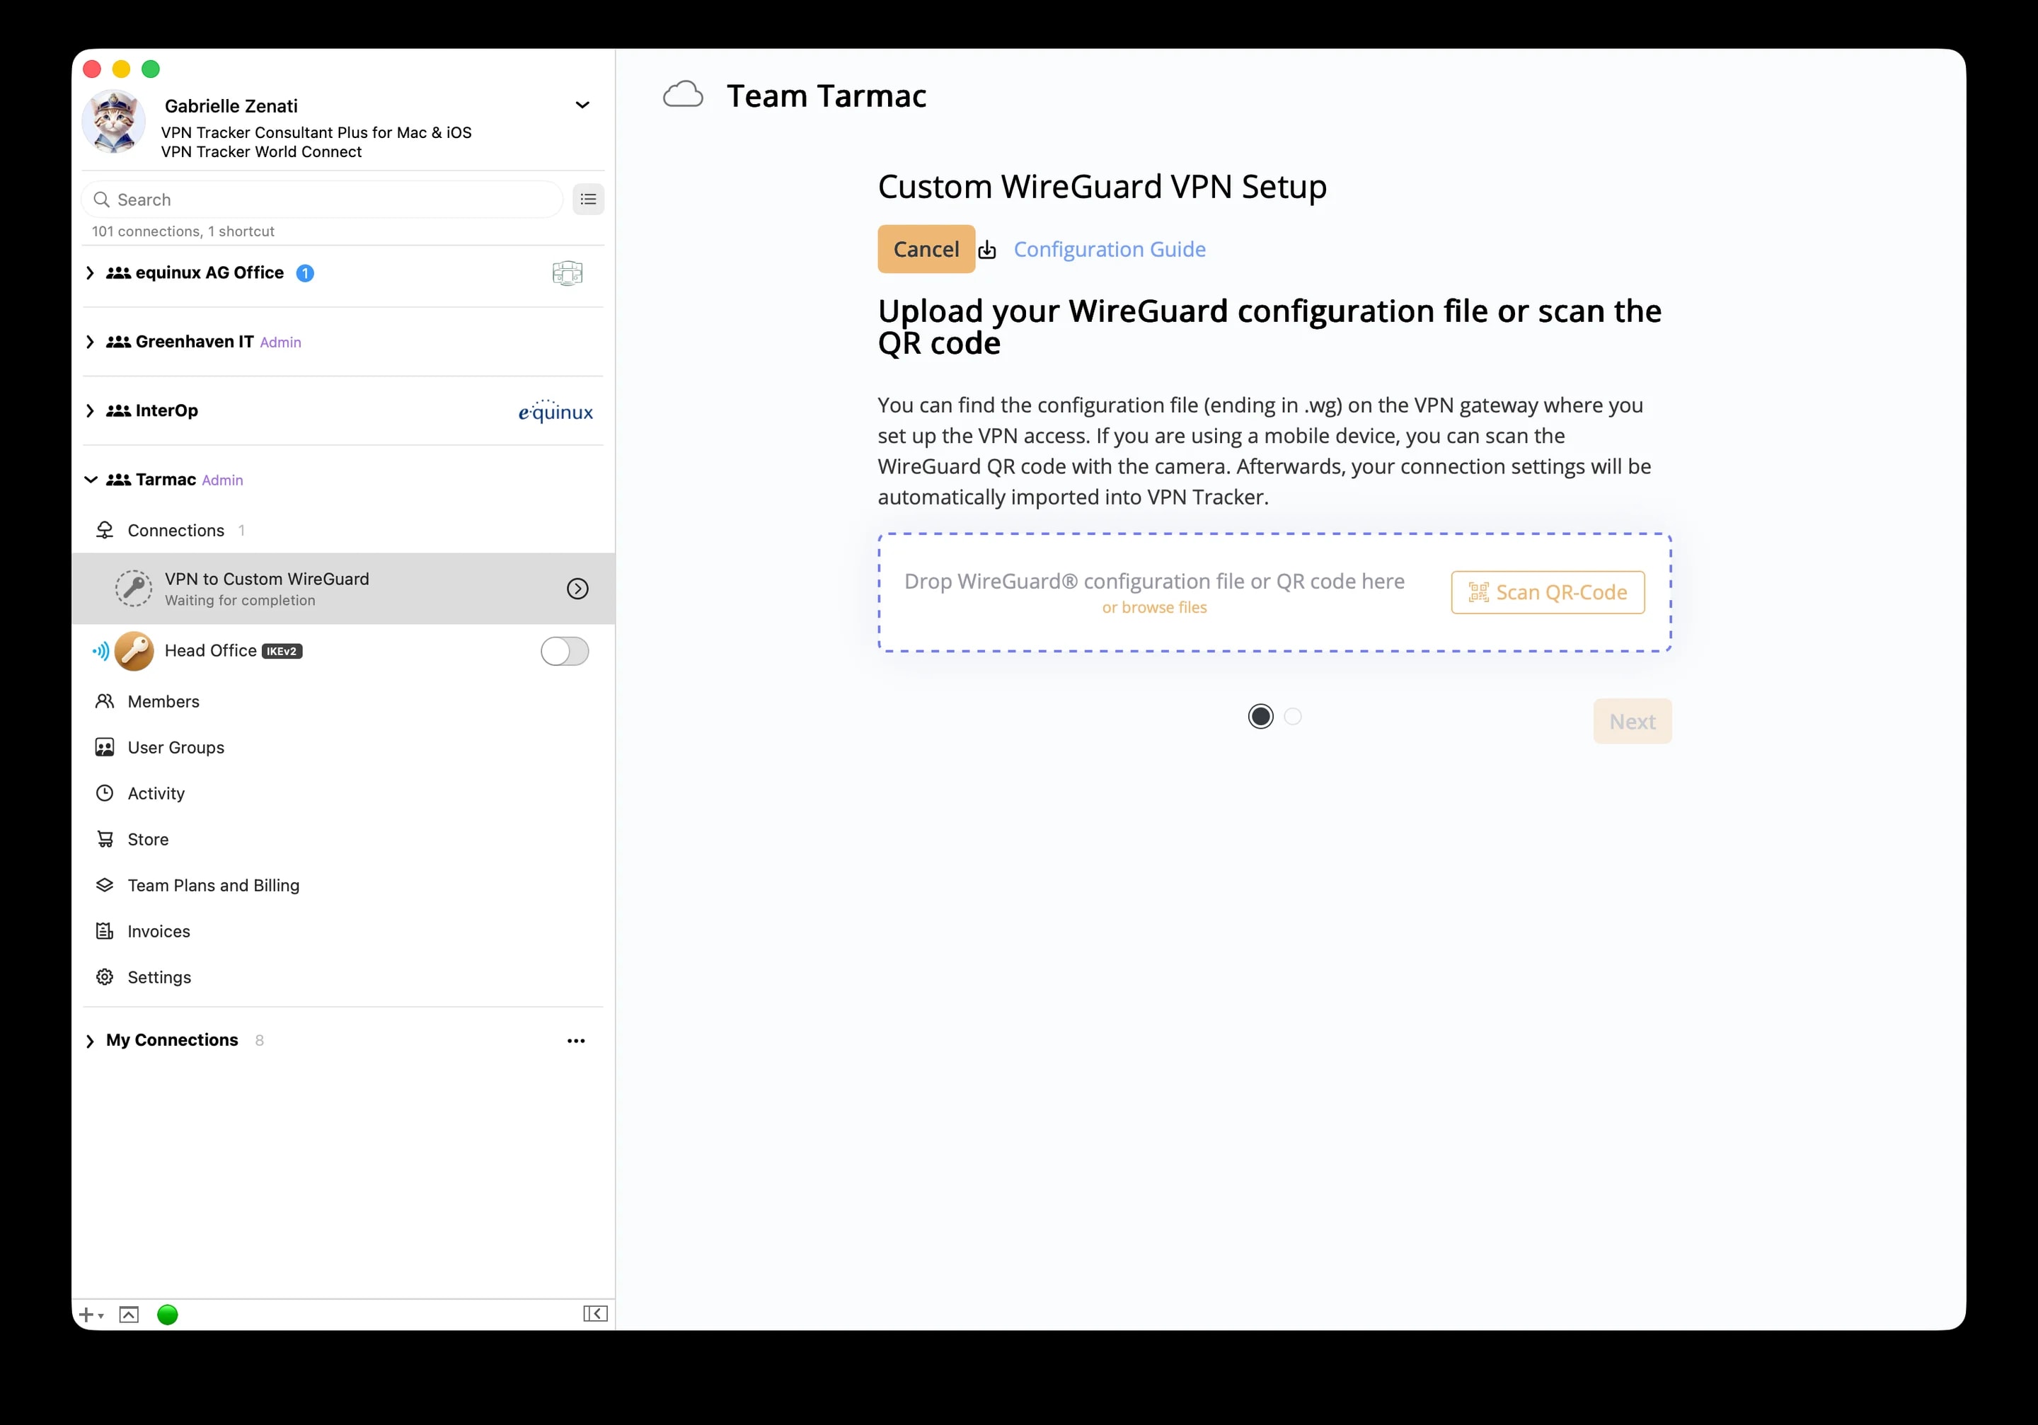Click the Head Office orange key icon
The image size is (2038, 1425).
point(134,651)
